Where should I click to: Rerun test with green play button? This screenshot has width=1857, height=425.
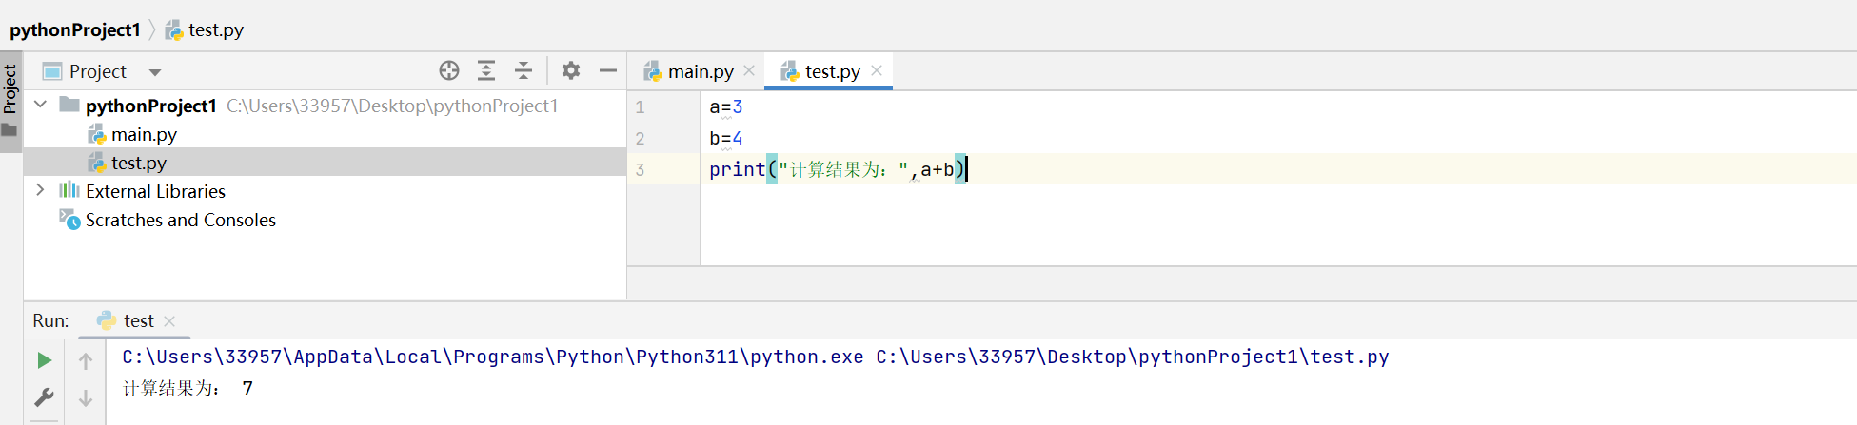44,360
